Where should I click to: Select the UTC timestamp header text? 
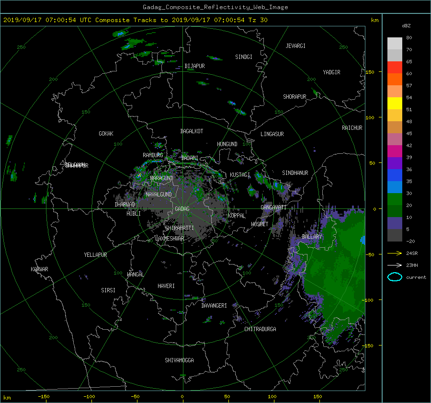tap(135, 20)
